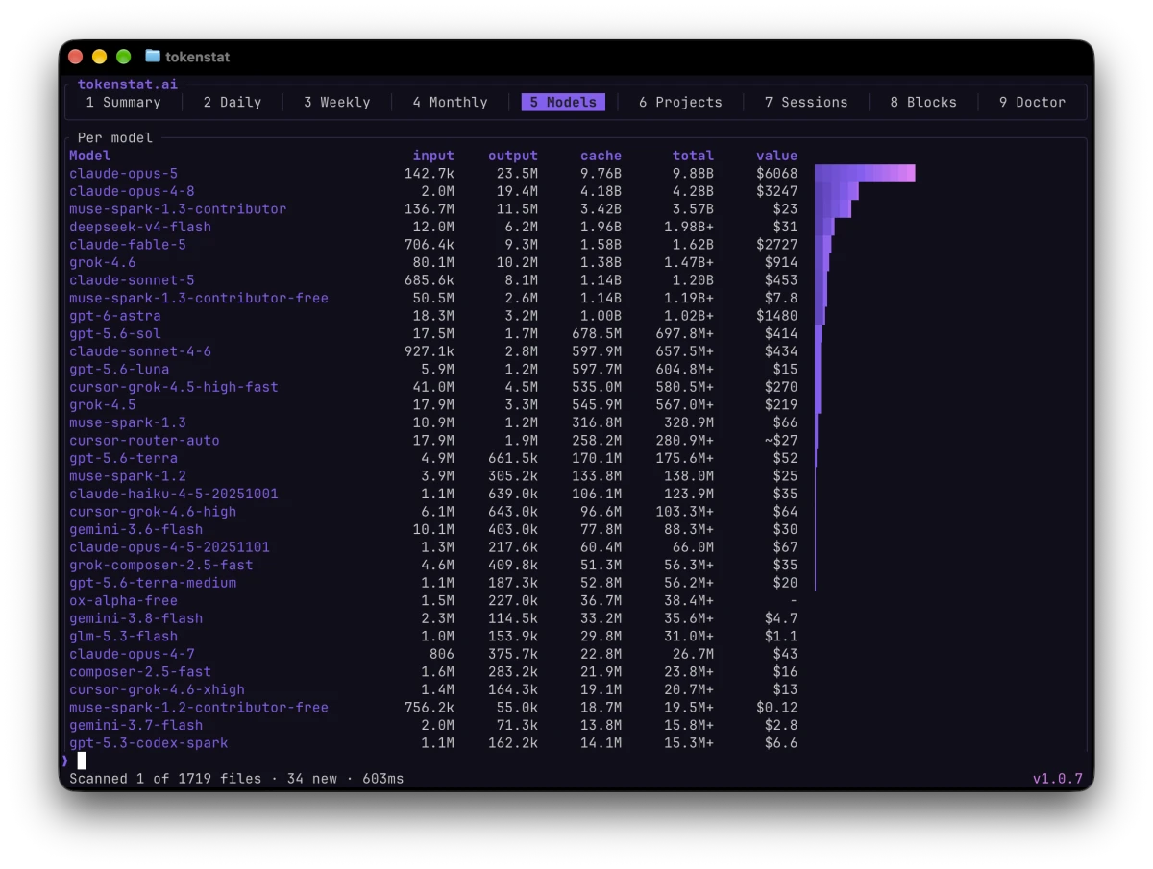Click the Model column header
1153x869 pixels.
89,156
